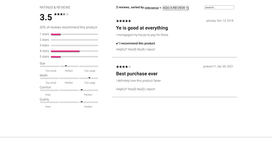Filter reviews by 2 stars
This screenshot has width=272, height=141.
tap(44, 40)
